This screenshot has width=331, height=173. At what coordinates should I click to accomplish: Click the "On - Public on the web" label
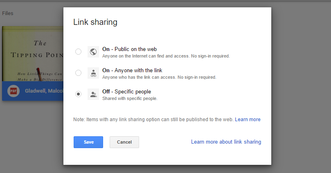click(x=129, y=49)
